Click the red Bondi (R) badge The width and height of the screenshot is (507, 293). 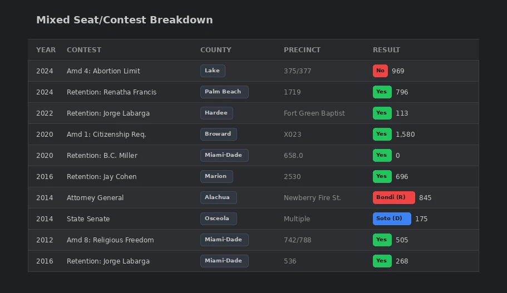point(393,197)
